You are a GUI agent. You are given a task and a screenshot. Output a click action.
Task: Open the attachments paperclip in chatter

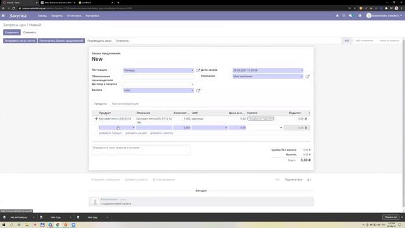coord(278,180)
